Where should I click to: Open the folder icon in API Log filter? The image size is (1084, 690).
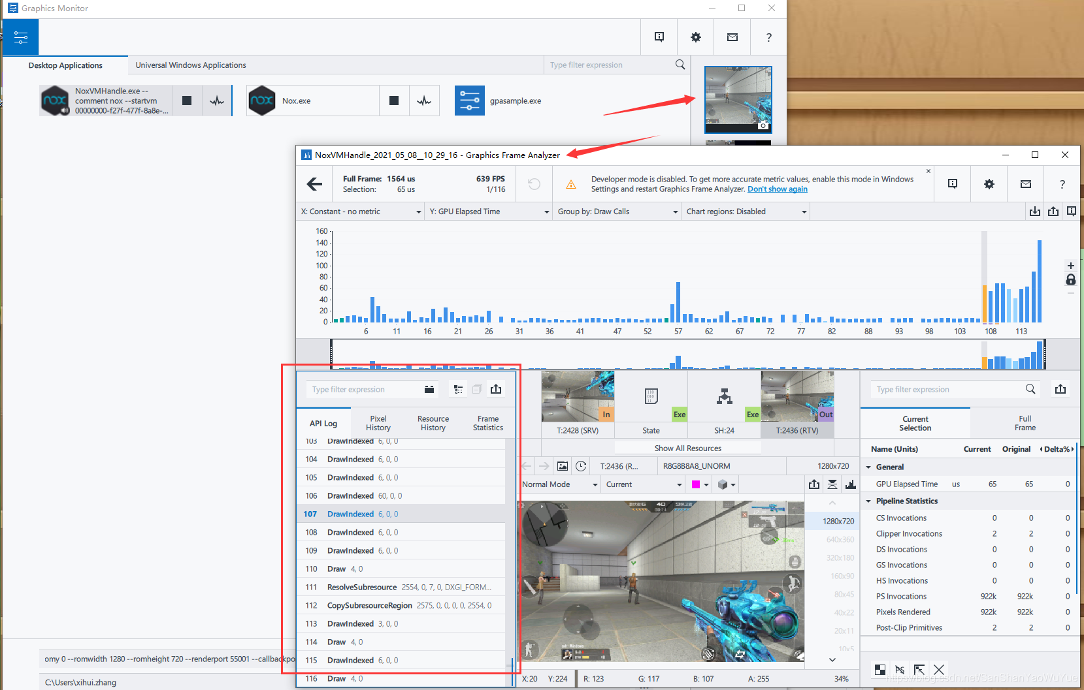(429, 389)
